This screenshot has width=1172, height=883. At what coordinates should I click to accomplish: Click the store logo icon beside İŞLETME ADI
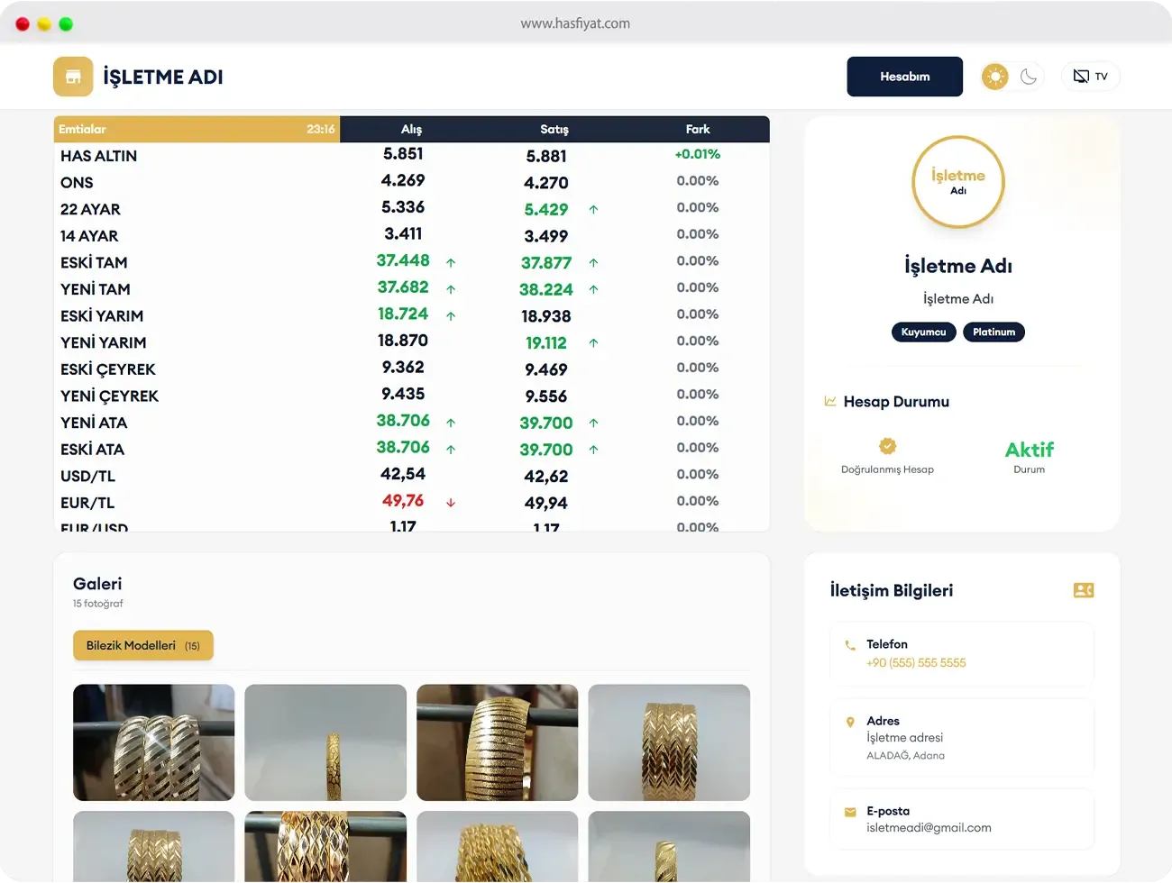[73, 77]
